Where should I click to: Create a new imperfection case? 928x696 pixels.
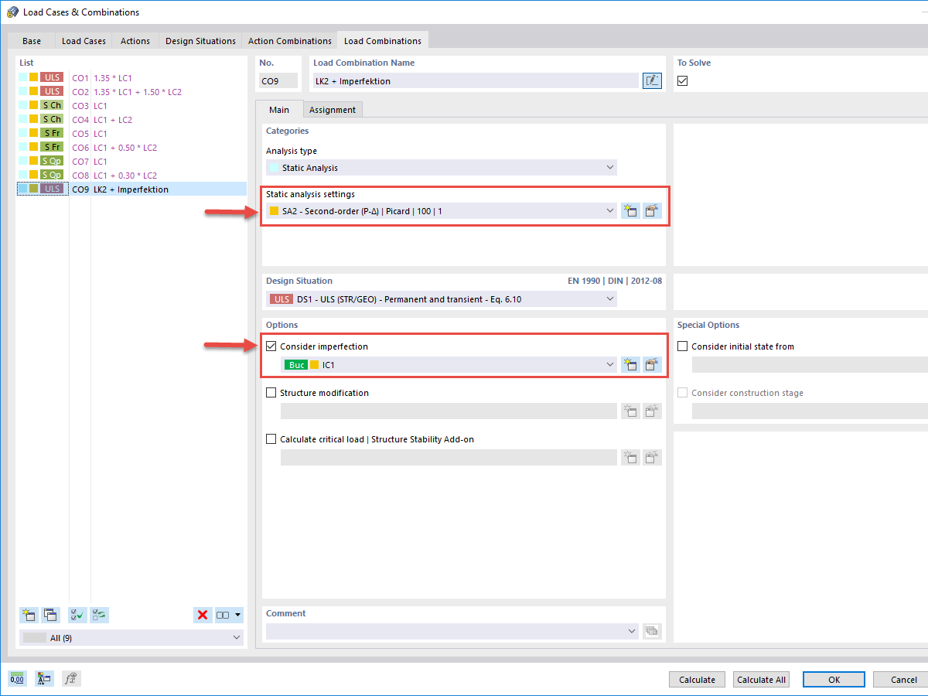[629, 364]
